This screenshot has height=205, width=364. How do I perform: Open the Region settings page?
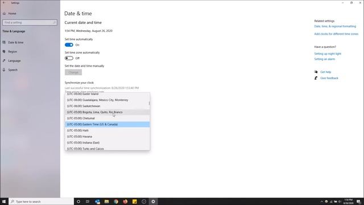pos(13,52)
